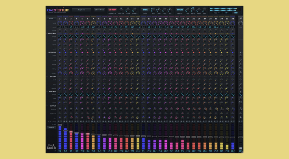The width and height of the screenshot is (289, 159).
Task: Click the tape echo TIME knob
Action: [159, 10]
